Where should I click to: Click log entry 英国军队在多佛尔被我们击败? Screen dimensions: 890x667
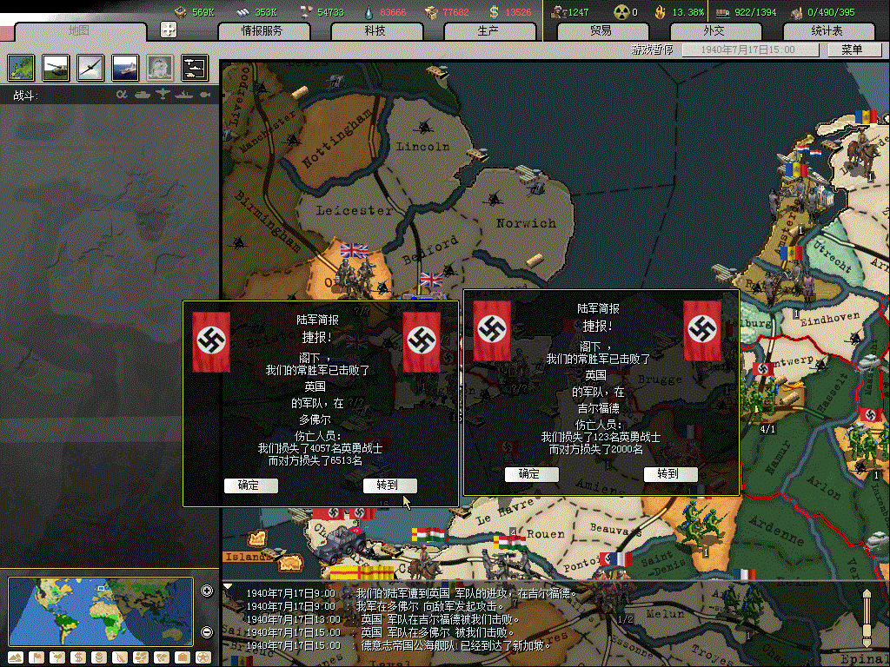click(x=381, y=633)
